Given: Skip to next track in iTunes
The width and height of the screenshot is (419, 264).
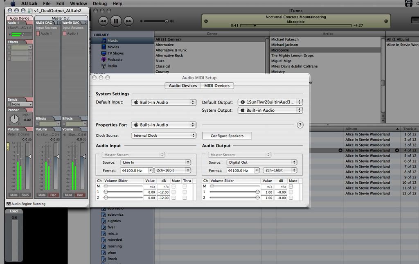Looking at the screenshot, I should point(128,21).
